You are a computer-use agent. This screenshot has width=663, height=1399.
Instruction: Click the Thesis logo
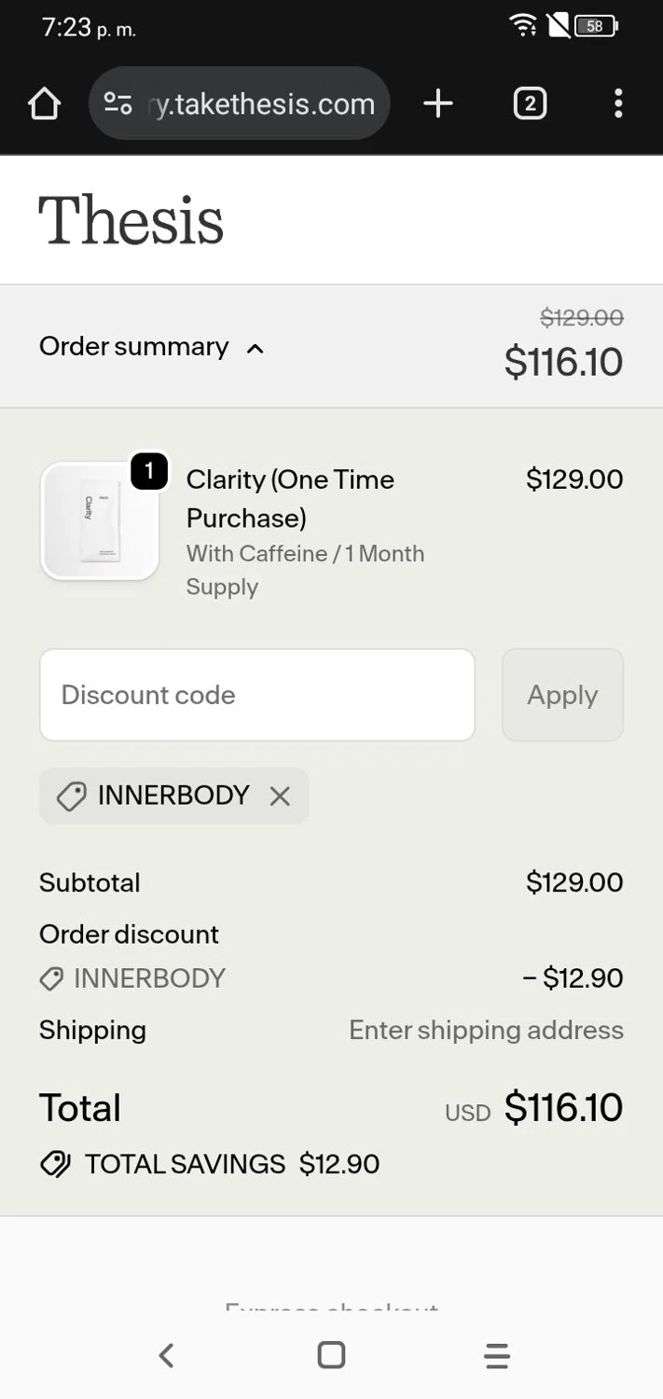131,221
